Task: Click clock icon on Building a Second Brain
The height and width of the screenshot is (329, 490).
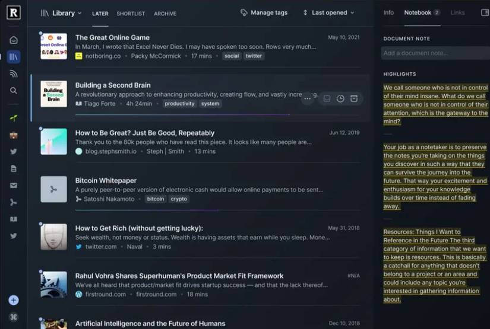Action: pyautogui.click(x=340, y=98)
